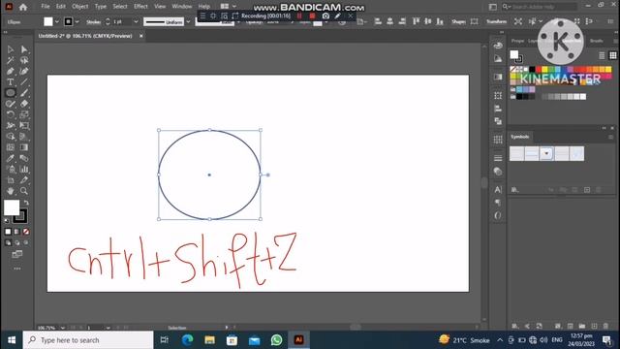Select the Shaper tool
620x349 pixels.
11,104
